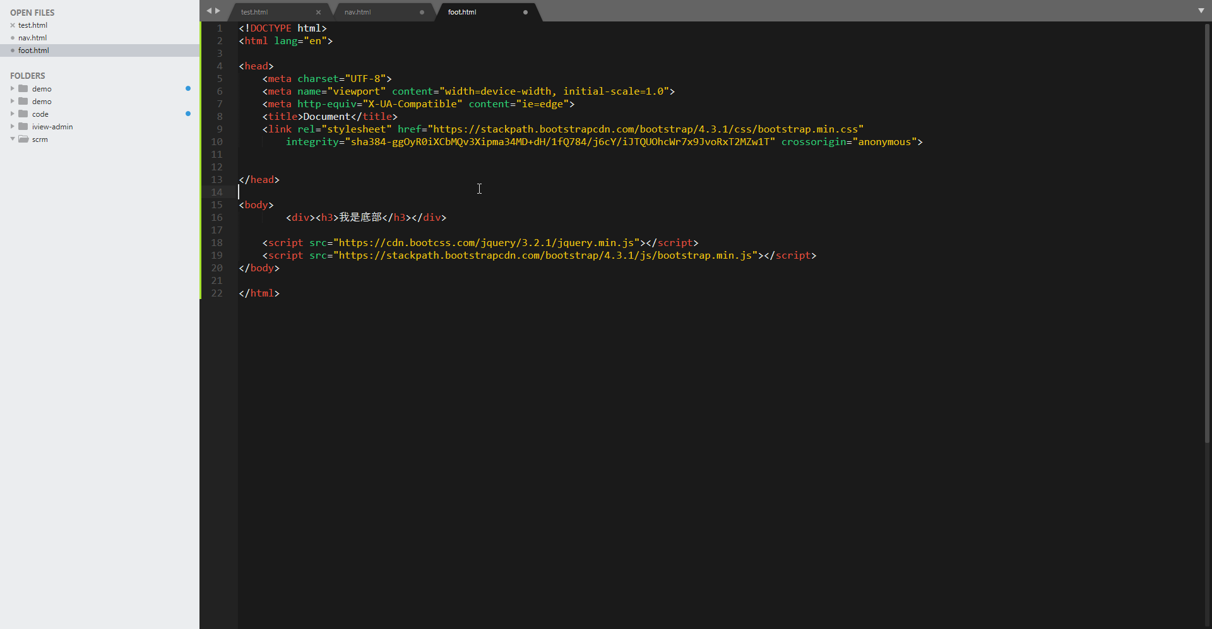
Task: Click the meta viewport line
Action: coord(468,91)
